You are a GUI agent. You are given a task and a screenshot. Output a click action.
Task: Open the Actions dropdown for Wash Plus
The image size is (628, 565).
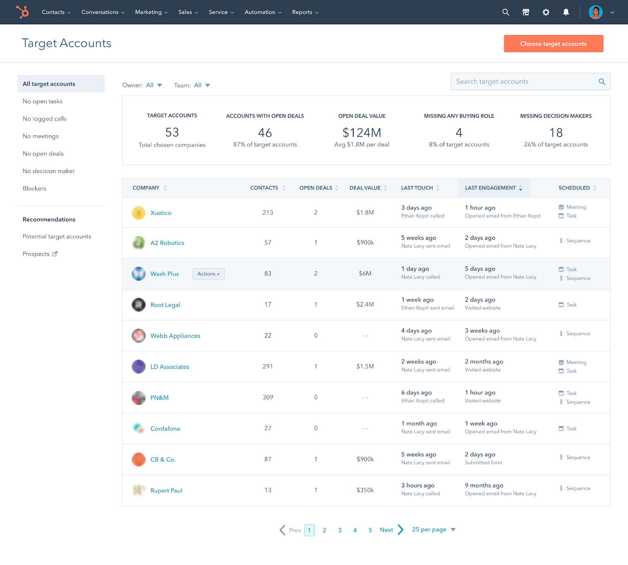(208, 274)
